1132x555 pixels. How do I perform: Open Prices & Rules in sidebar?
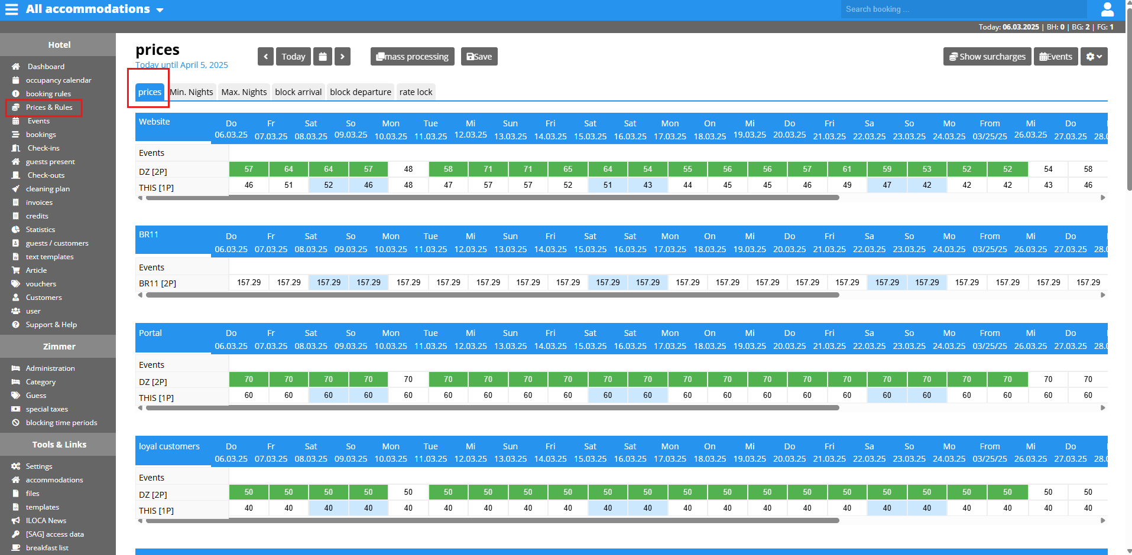(x=49, y=107)
